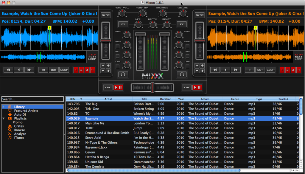This screenshot has height=174, width=305.
Task: Activate left deck hotcue 4
Action: (x=93, y=70)
